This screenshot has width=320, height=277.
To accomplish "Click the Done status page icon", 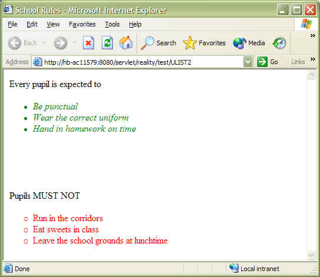I will tap(8, 268).
